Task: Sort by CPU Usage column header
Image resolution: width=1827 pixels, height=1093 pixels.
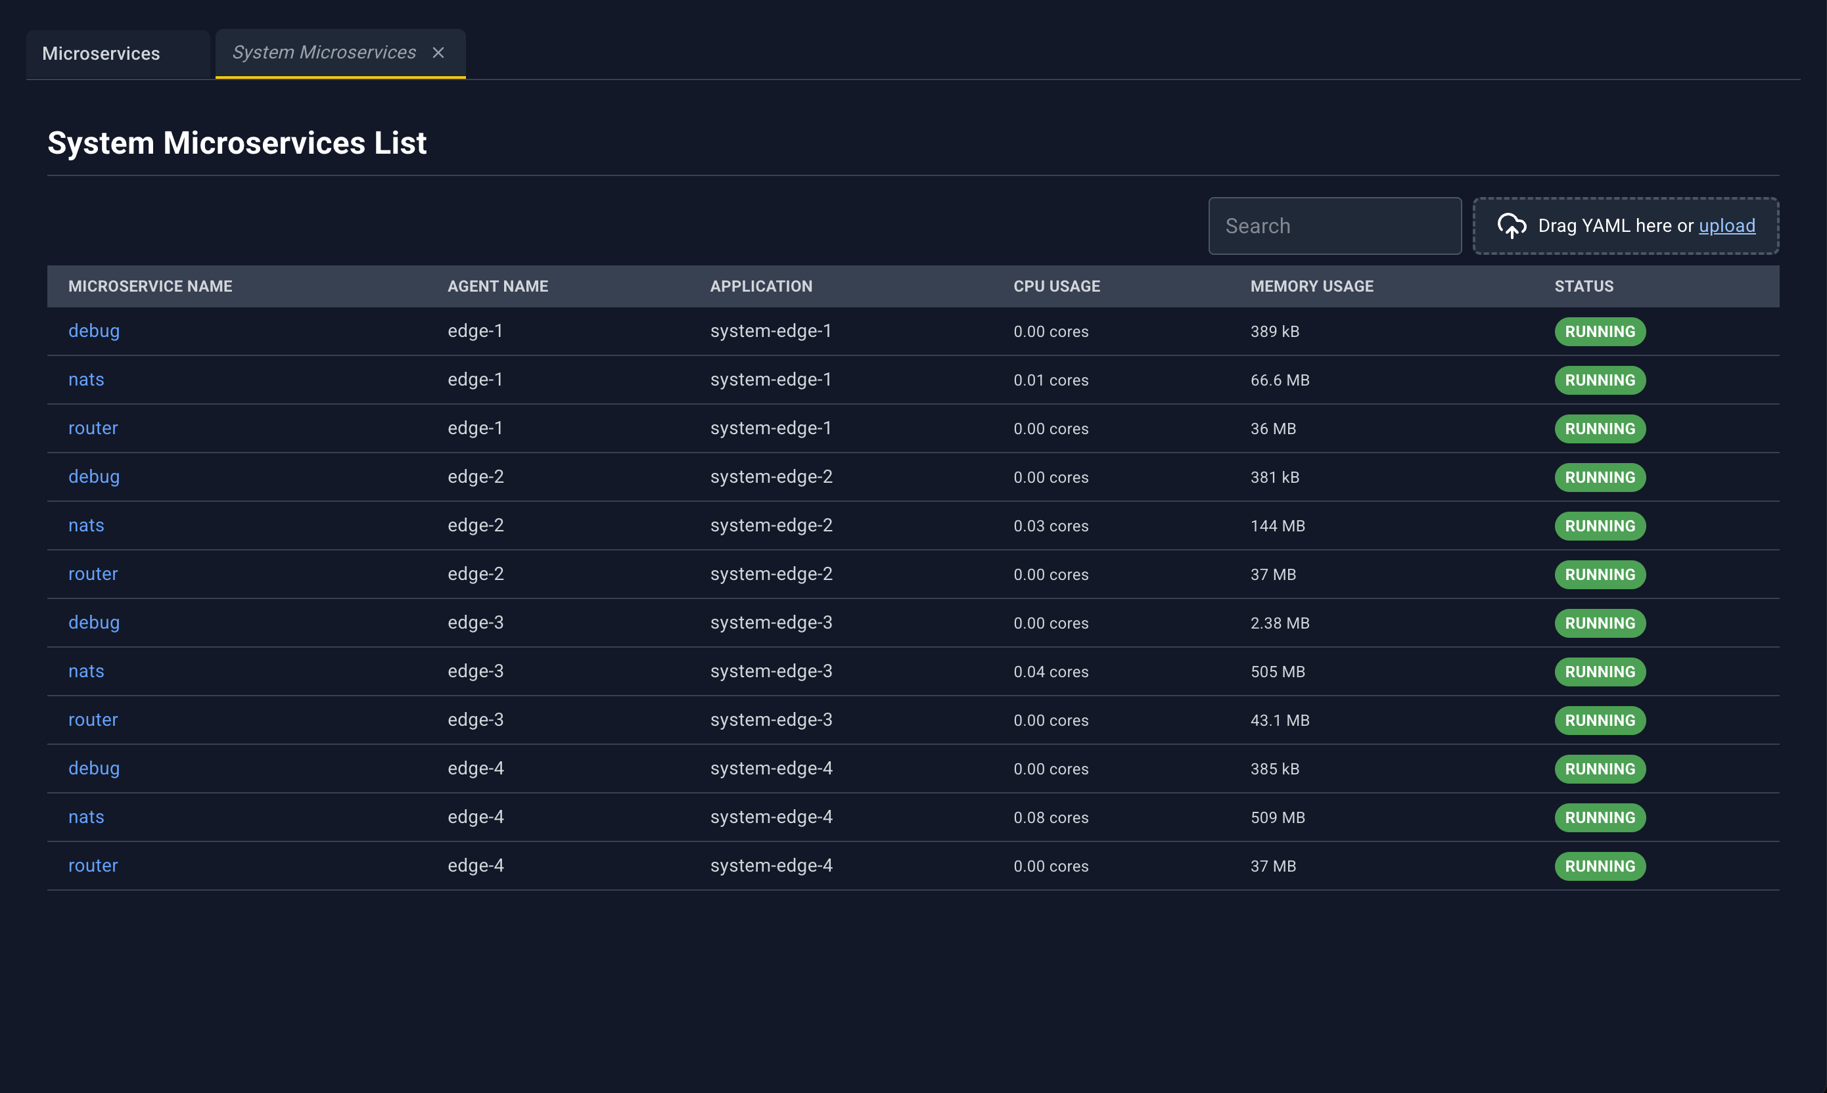Action: click(1056, 286)
